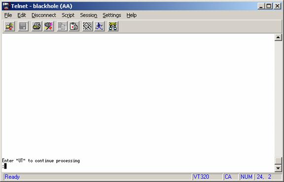The image size is (284, 182).
Task: Click the keyboard mapping diamond icon
Action: [87, 27]
